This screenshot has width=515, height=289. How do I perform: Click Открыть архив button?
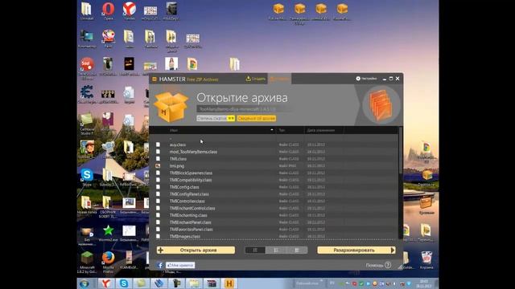[196, 250]
